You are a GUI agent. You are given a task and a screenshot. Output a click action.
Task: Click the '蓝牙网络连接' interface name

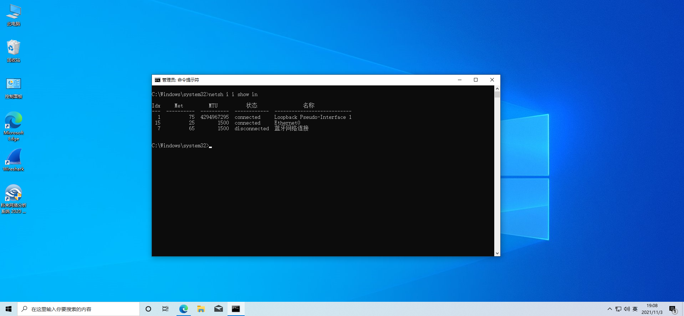pyautogui.click(x=291, y=128)
